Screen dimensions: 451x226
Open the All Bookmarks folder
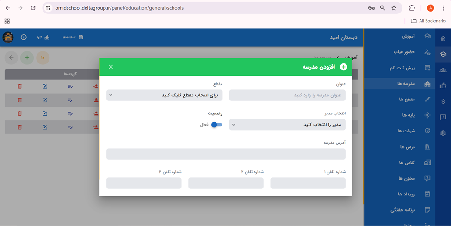tap(428, 21)
